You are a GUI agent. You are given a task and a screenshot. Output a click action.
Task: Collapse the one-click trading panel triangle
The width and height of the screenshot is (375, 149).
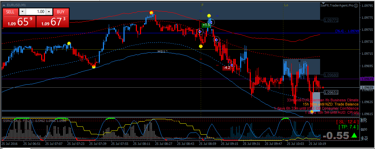pos(4,5)
